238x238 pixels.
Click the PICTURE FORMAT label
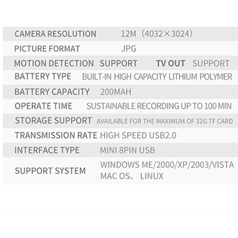pyautogui.click(x=47, y=48)
